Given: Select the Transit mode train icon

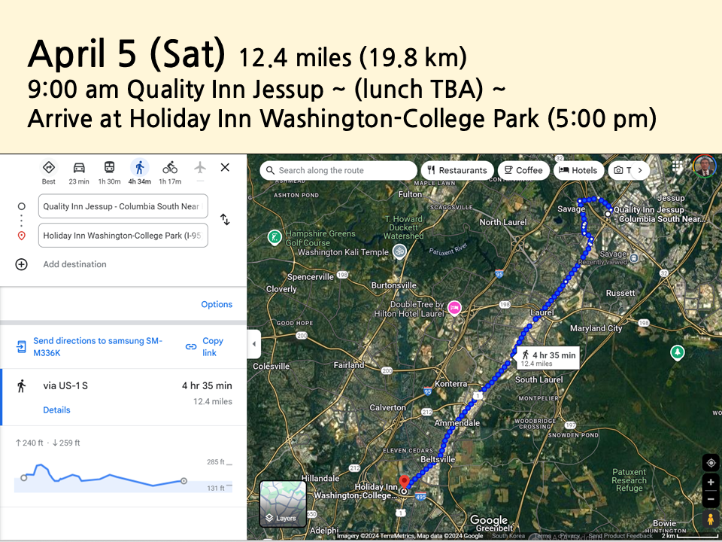Looking at the screenshot, I should (x=109, y=167).
